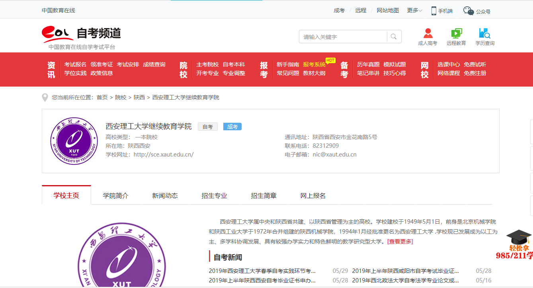Open news 2019年上半年陕西咸阳市自学考试毕业证

406,271
